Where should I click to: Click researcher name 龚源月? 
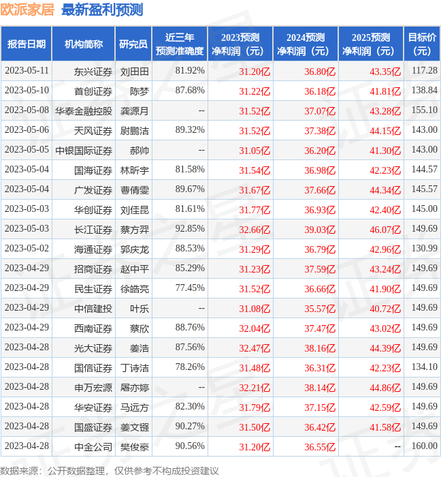click(135, 111)
